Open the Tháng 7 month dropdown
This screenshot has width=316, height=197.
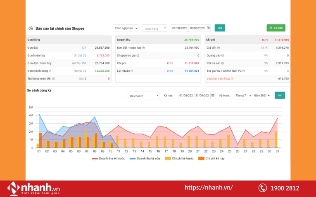tap(243, 95)
